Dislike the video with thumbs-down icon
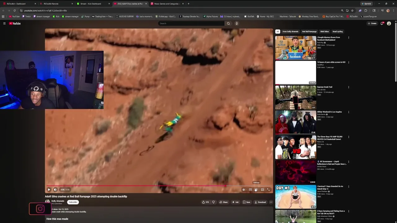This screenshot has width=397, height=223. (x=213, y=202)
